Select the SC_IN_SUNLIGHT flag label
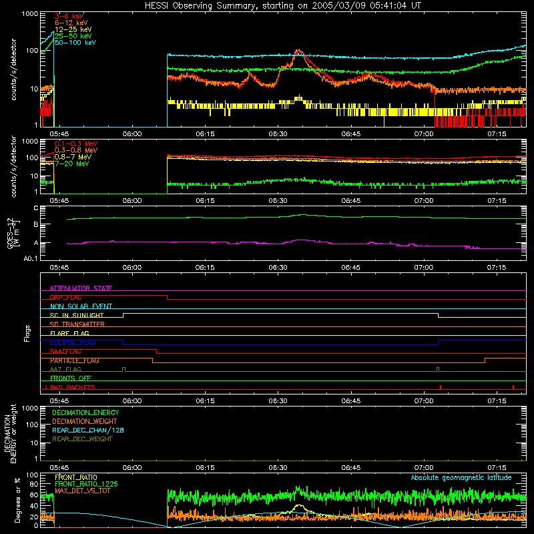534x534 pixels. 77,315
